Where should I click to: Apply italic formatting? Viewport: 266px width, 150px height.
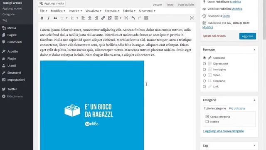coord(49,18)
